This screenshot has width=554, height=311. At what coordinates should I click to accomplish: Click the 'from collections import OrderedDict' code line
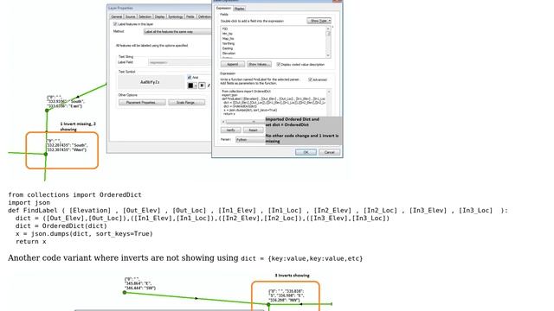pyautogui.click(x=75, y=194)
